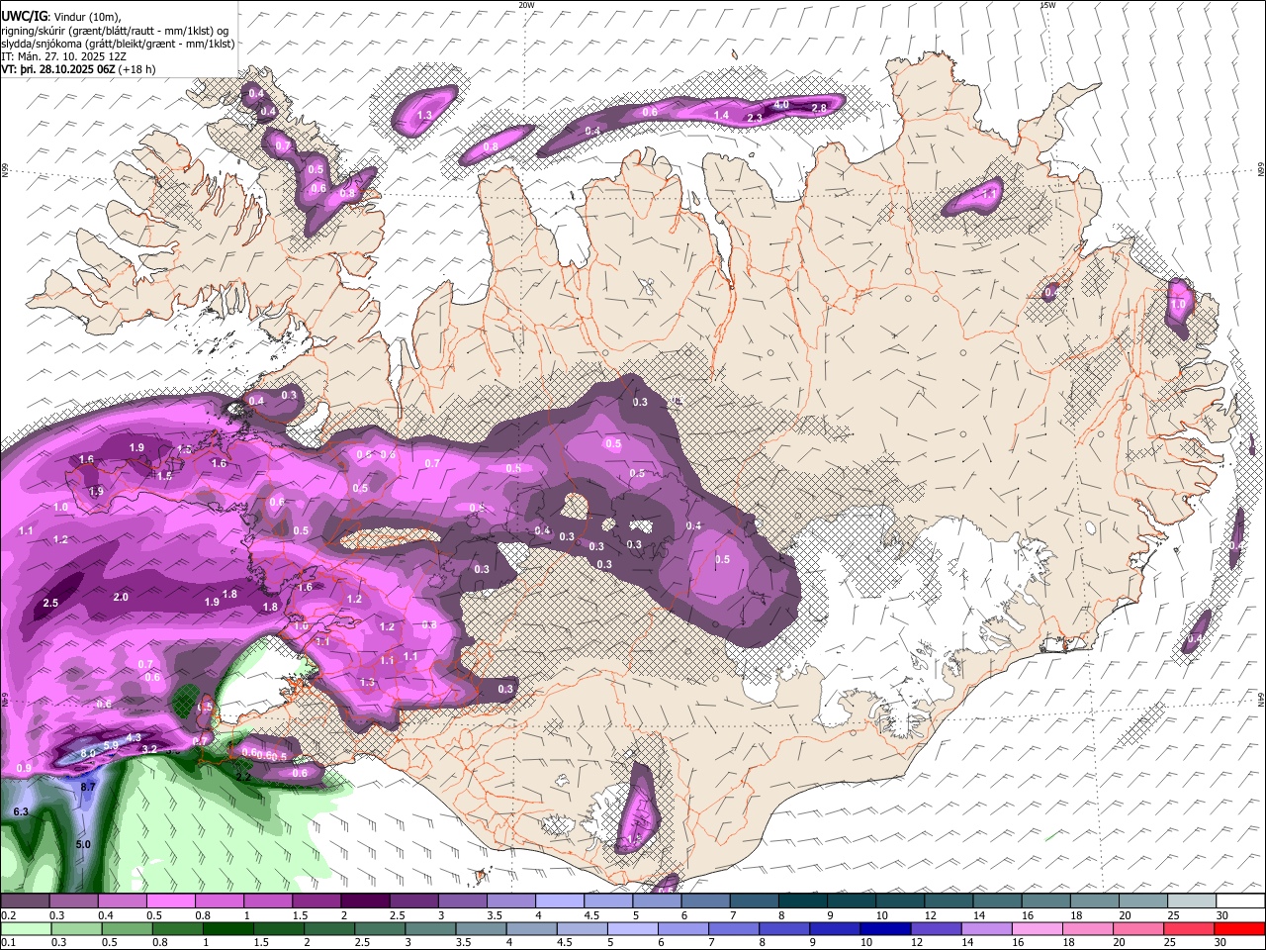
Task: Click the 25 label on the lower scale
Action: [x=1172, y=942]
